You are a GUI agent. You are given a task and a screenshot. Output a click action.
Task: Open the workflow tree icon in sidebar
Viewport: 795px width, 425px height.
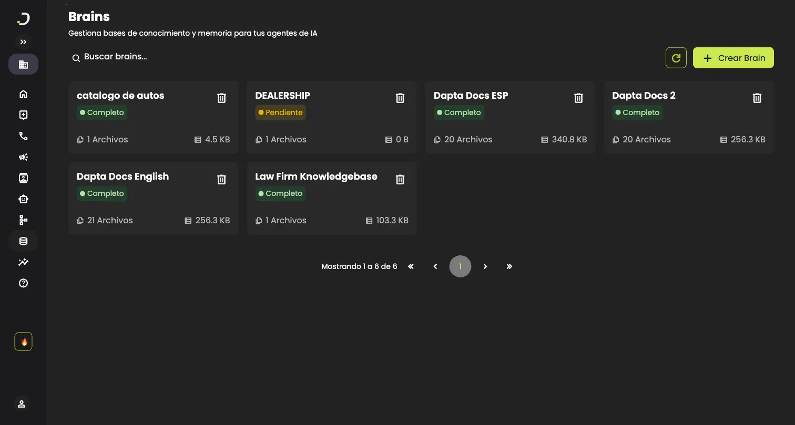click(x=23, y=220)
